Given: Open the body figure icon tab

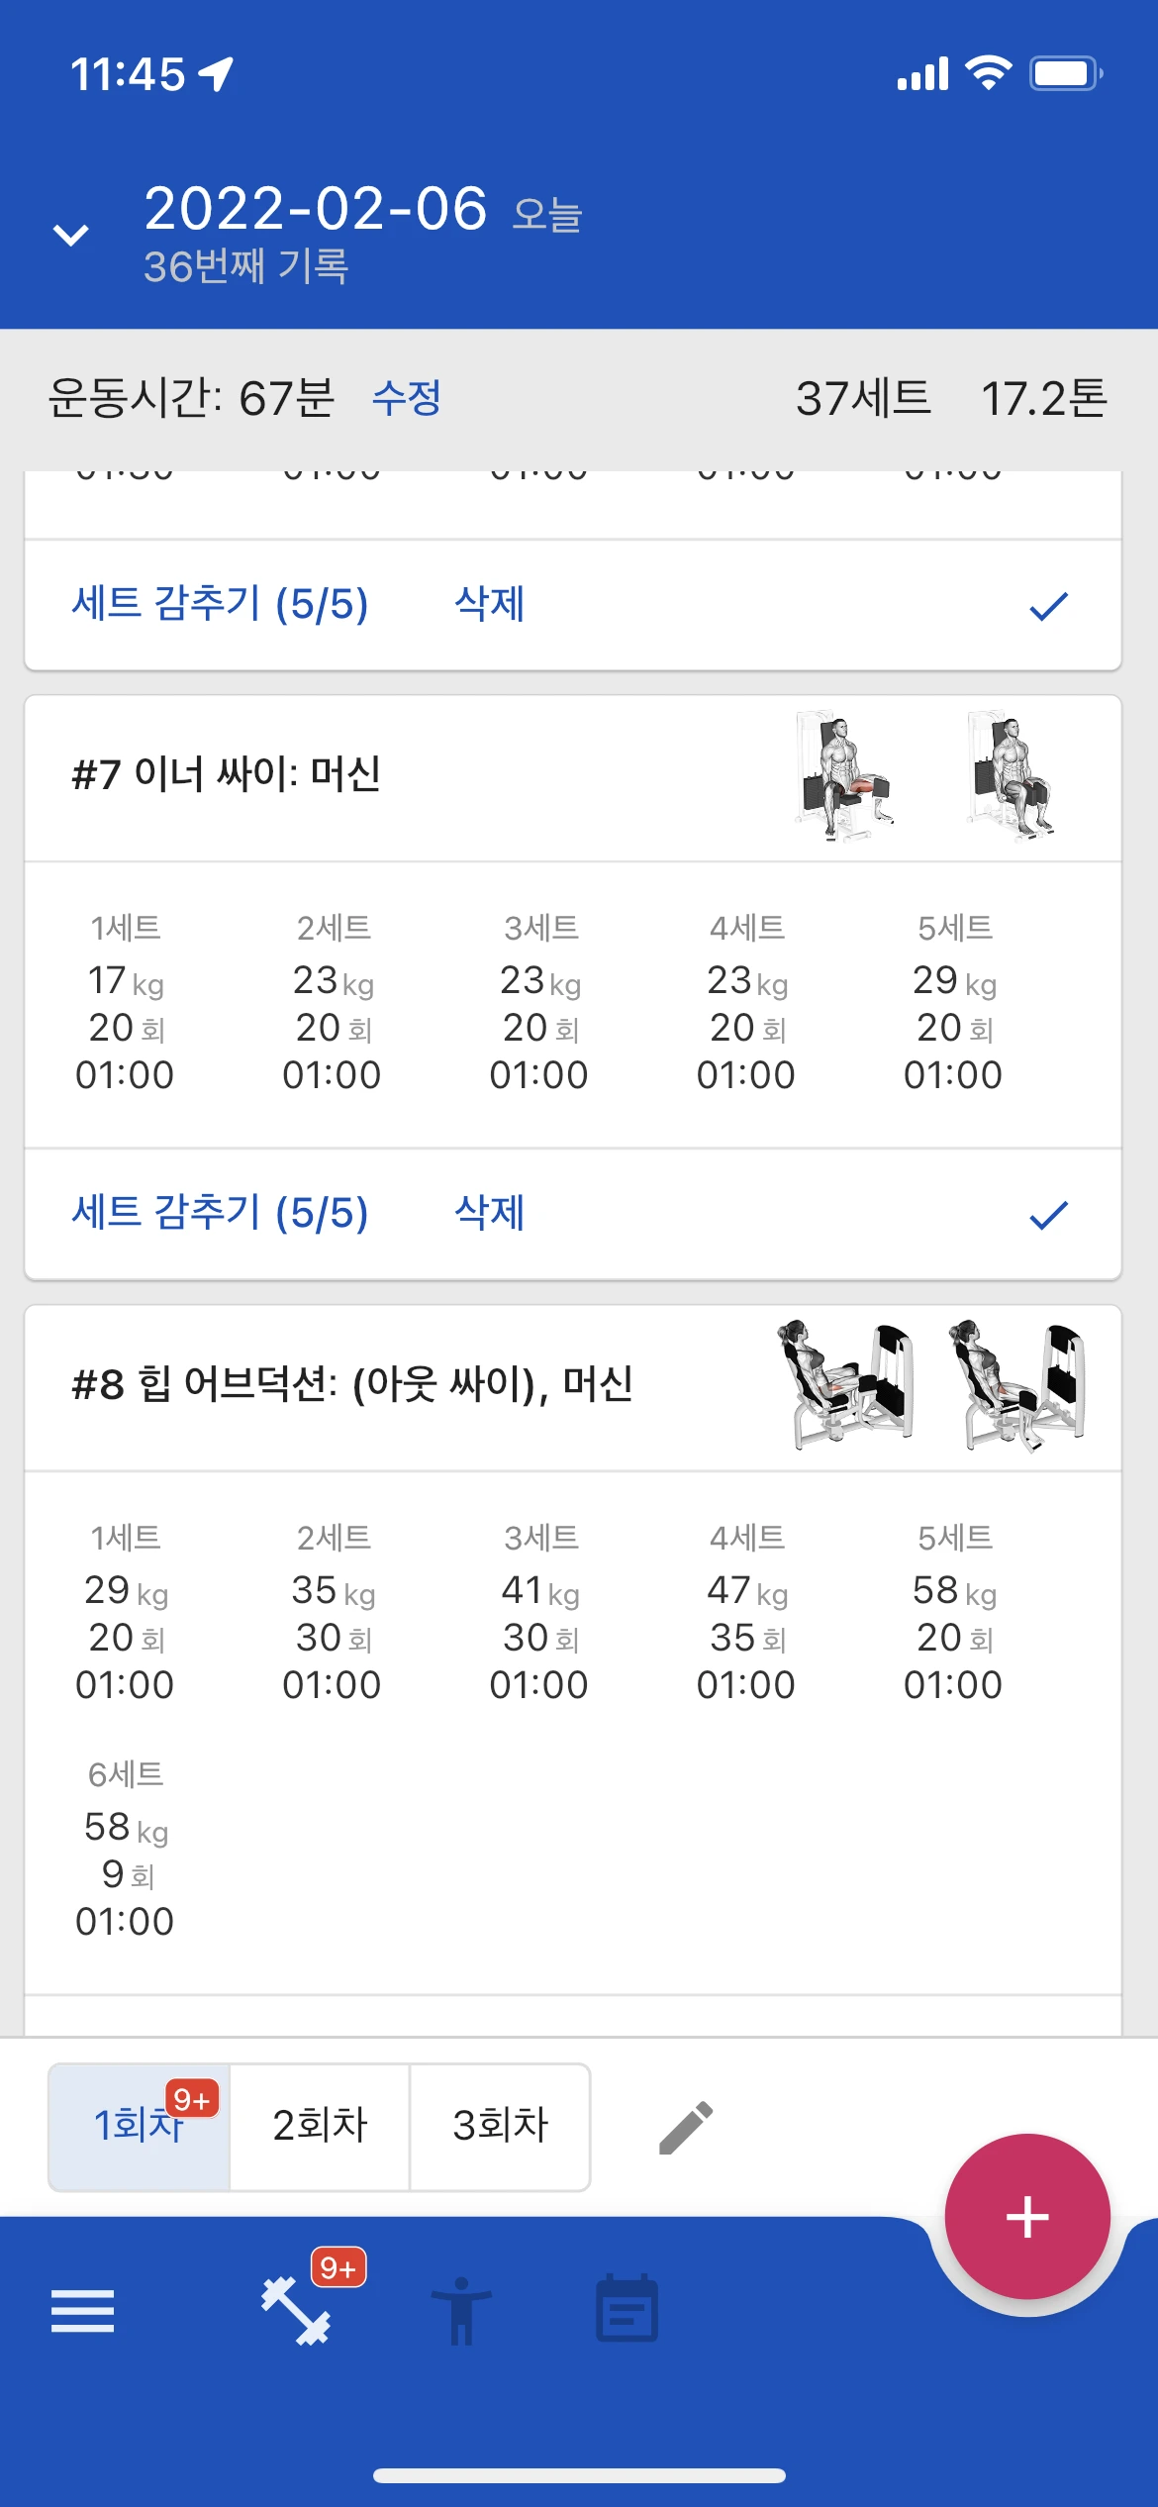Looking at the screenshot, I should [461, 2310].
